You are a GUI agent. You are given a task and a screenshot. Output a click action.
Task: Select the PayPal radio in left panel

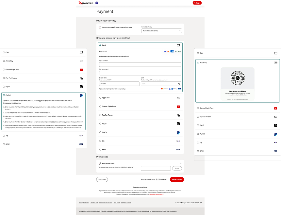pyautogui.click(x=4, y=95)
